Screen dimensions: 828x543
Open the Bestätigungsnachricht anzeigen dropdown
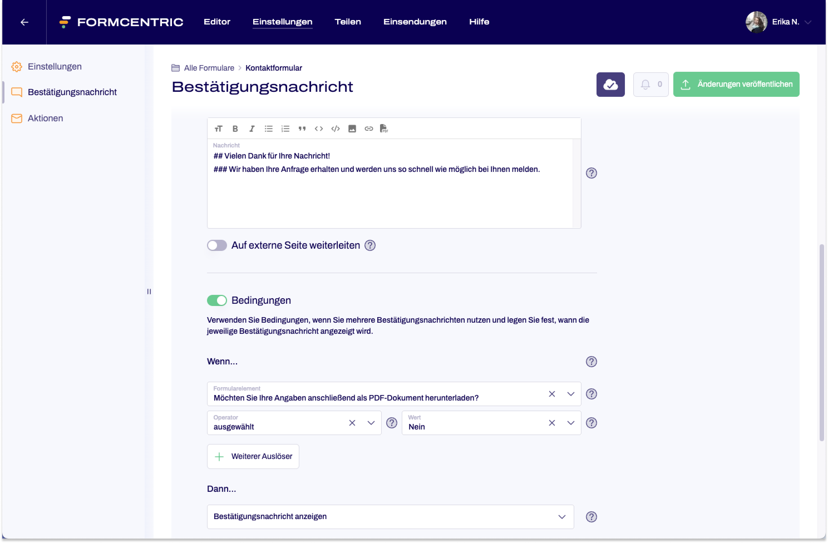(x=391, y=517)
